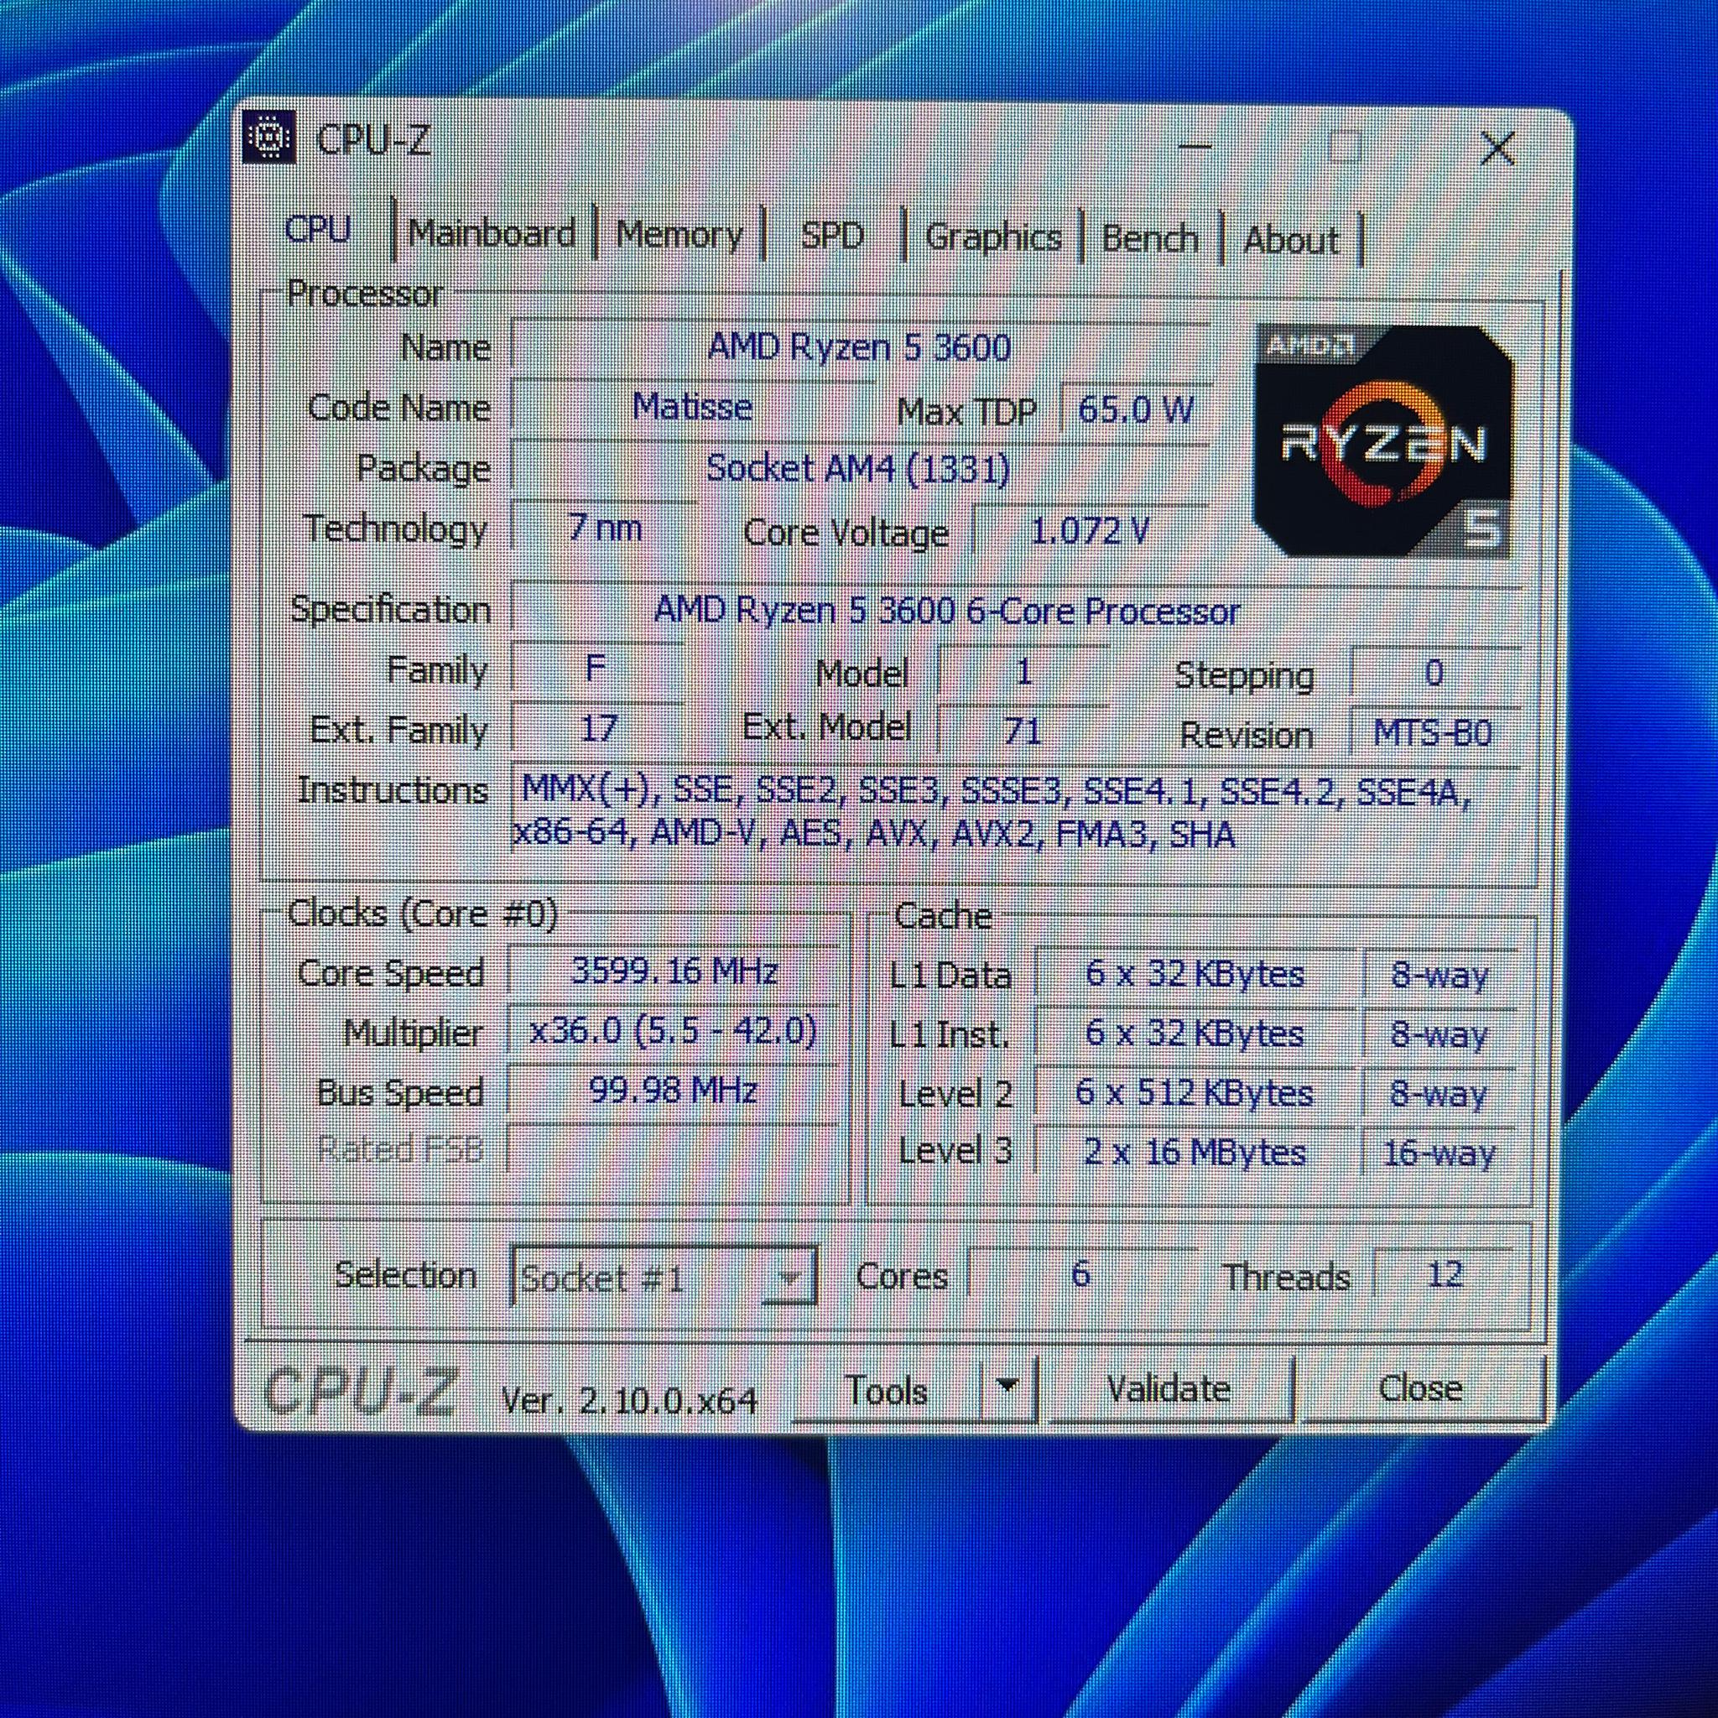Viewport: 1718px width, 1718px height.
Task: Click the Model value 1
Action: (1023, 671)
